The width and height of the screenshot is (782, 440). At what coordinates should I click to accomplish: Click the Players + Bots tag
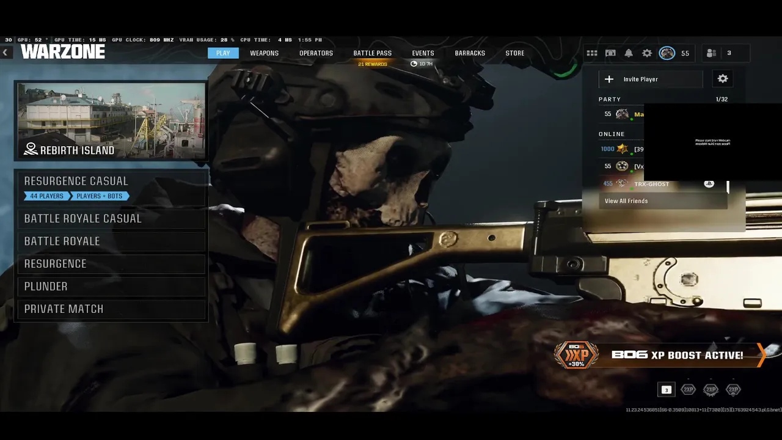(99, 196)
